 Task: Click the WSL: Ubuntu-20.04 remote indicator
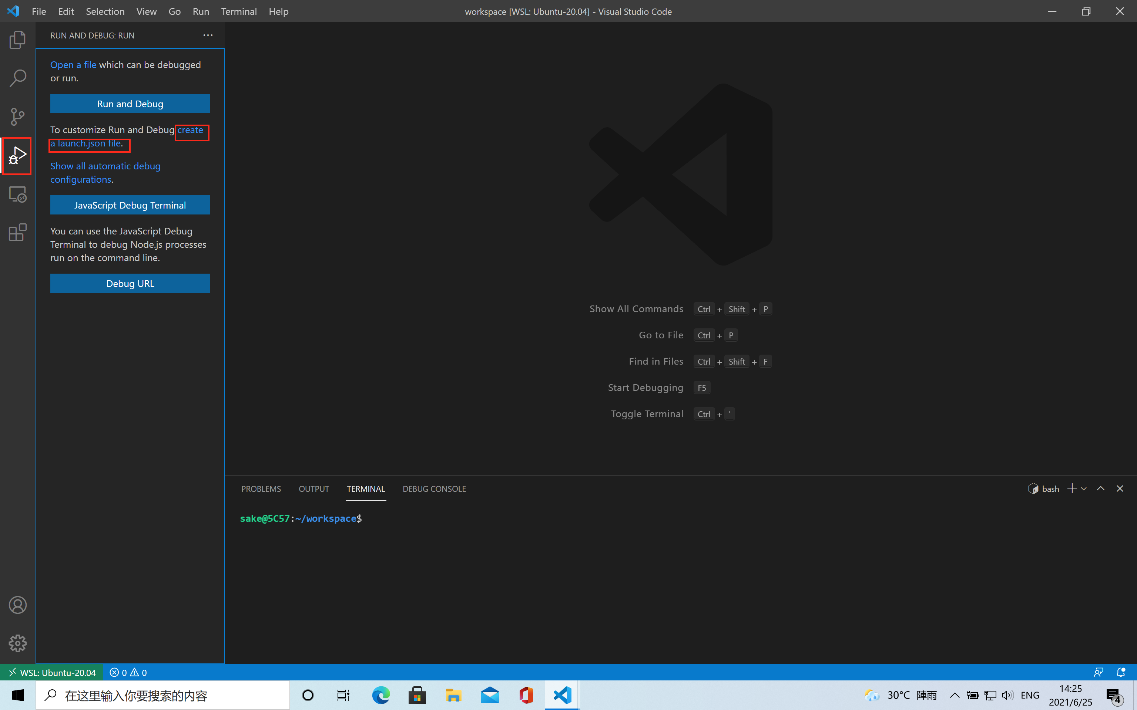click(52, 672)
